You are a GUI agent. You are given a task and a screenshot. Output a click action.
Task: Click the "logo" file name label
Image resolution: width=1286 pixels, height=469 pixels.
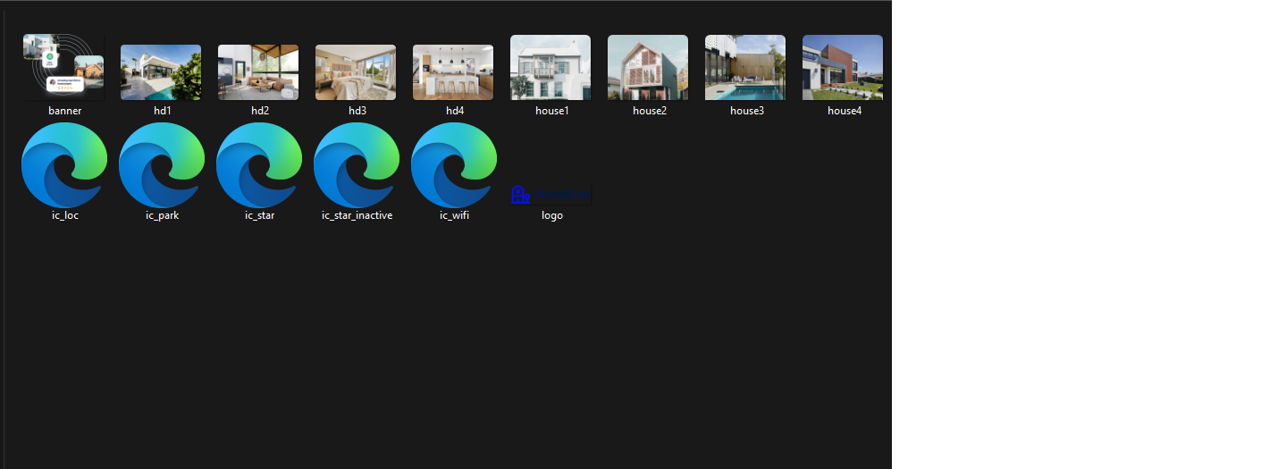(551, 215)
